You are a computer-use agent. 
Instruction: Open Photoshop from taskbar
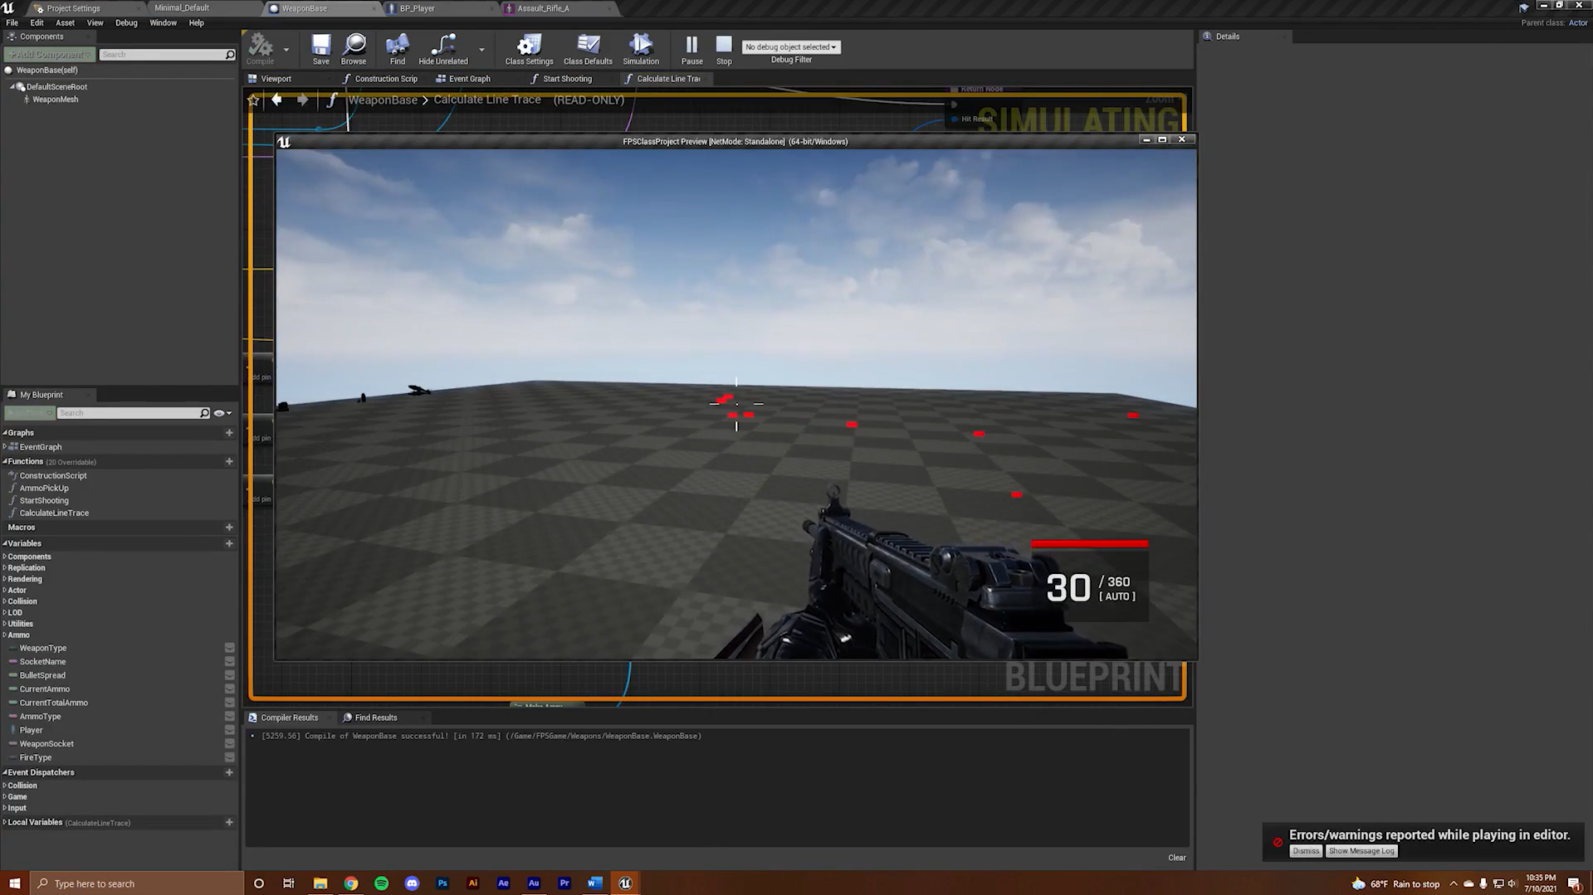tap(442, 883)
